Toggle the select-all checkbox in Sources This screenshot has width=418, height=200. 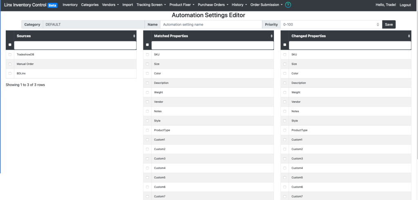[x=10, y=45]
